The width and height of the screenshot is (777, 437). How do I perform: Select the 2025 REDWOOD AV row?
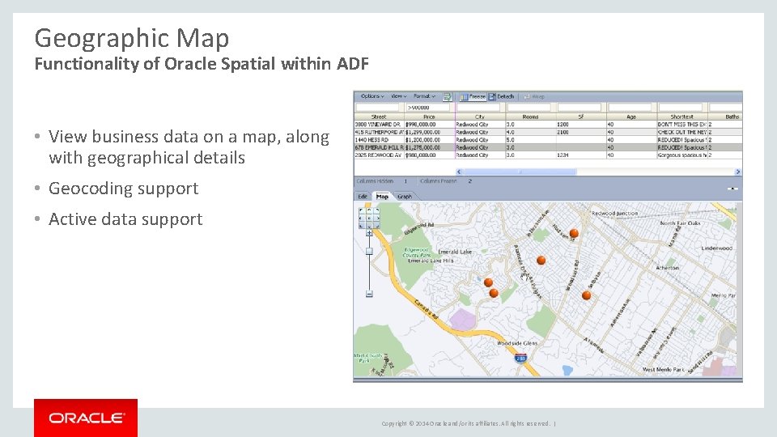(x=548, y=155)
